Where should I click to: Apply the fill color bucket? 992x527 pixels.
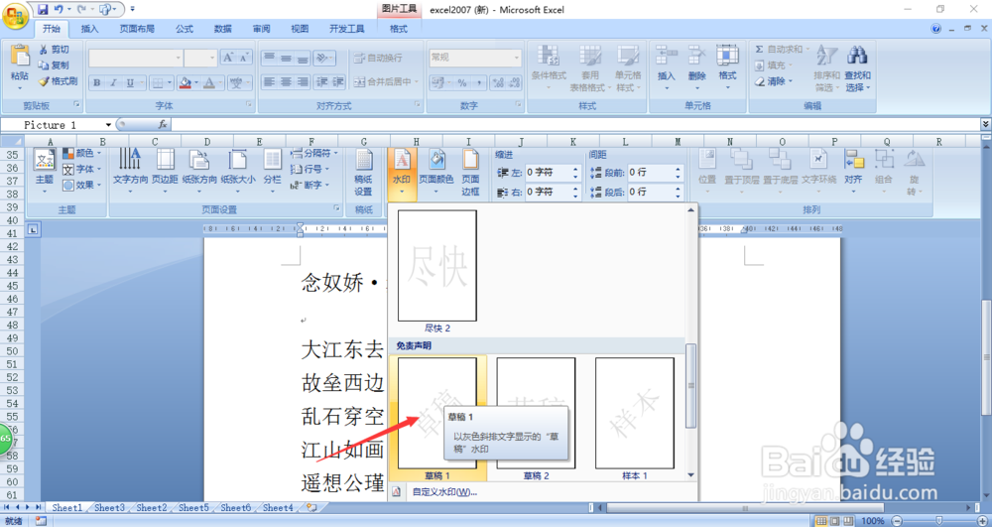click(x=185, y=83)
